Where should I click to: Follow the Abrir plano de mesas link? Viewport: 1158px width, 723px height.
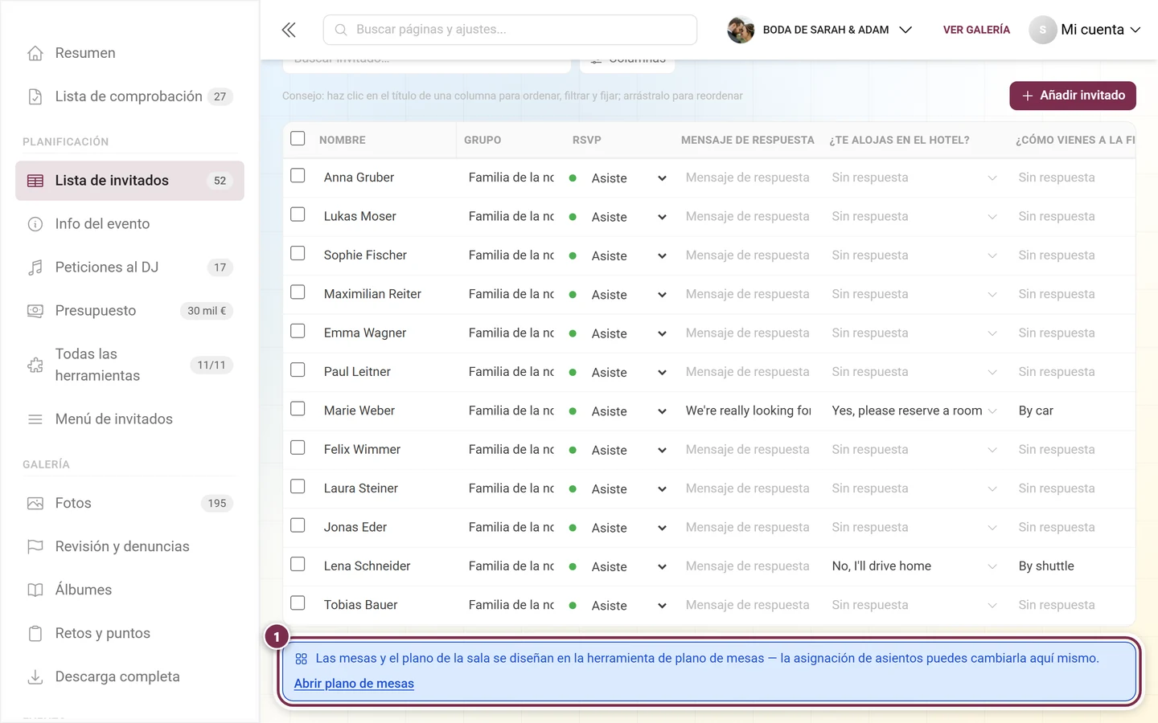[354, 684]
